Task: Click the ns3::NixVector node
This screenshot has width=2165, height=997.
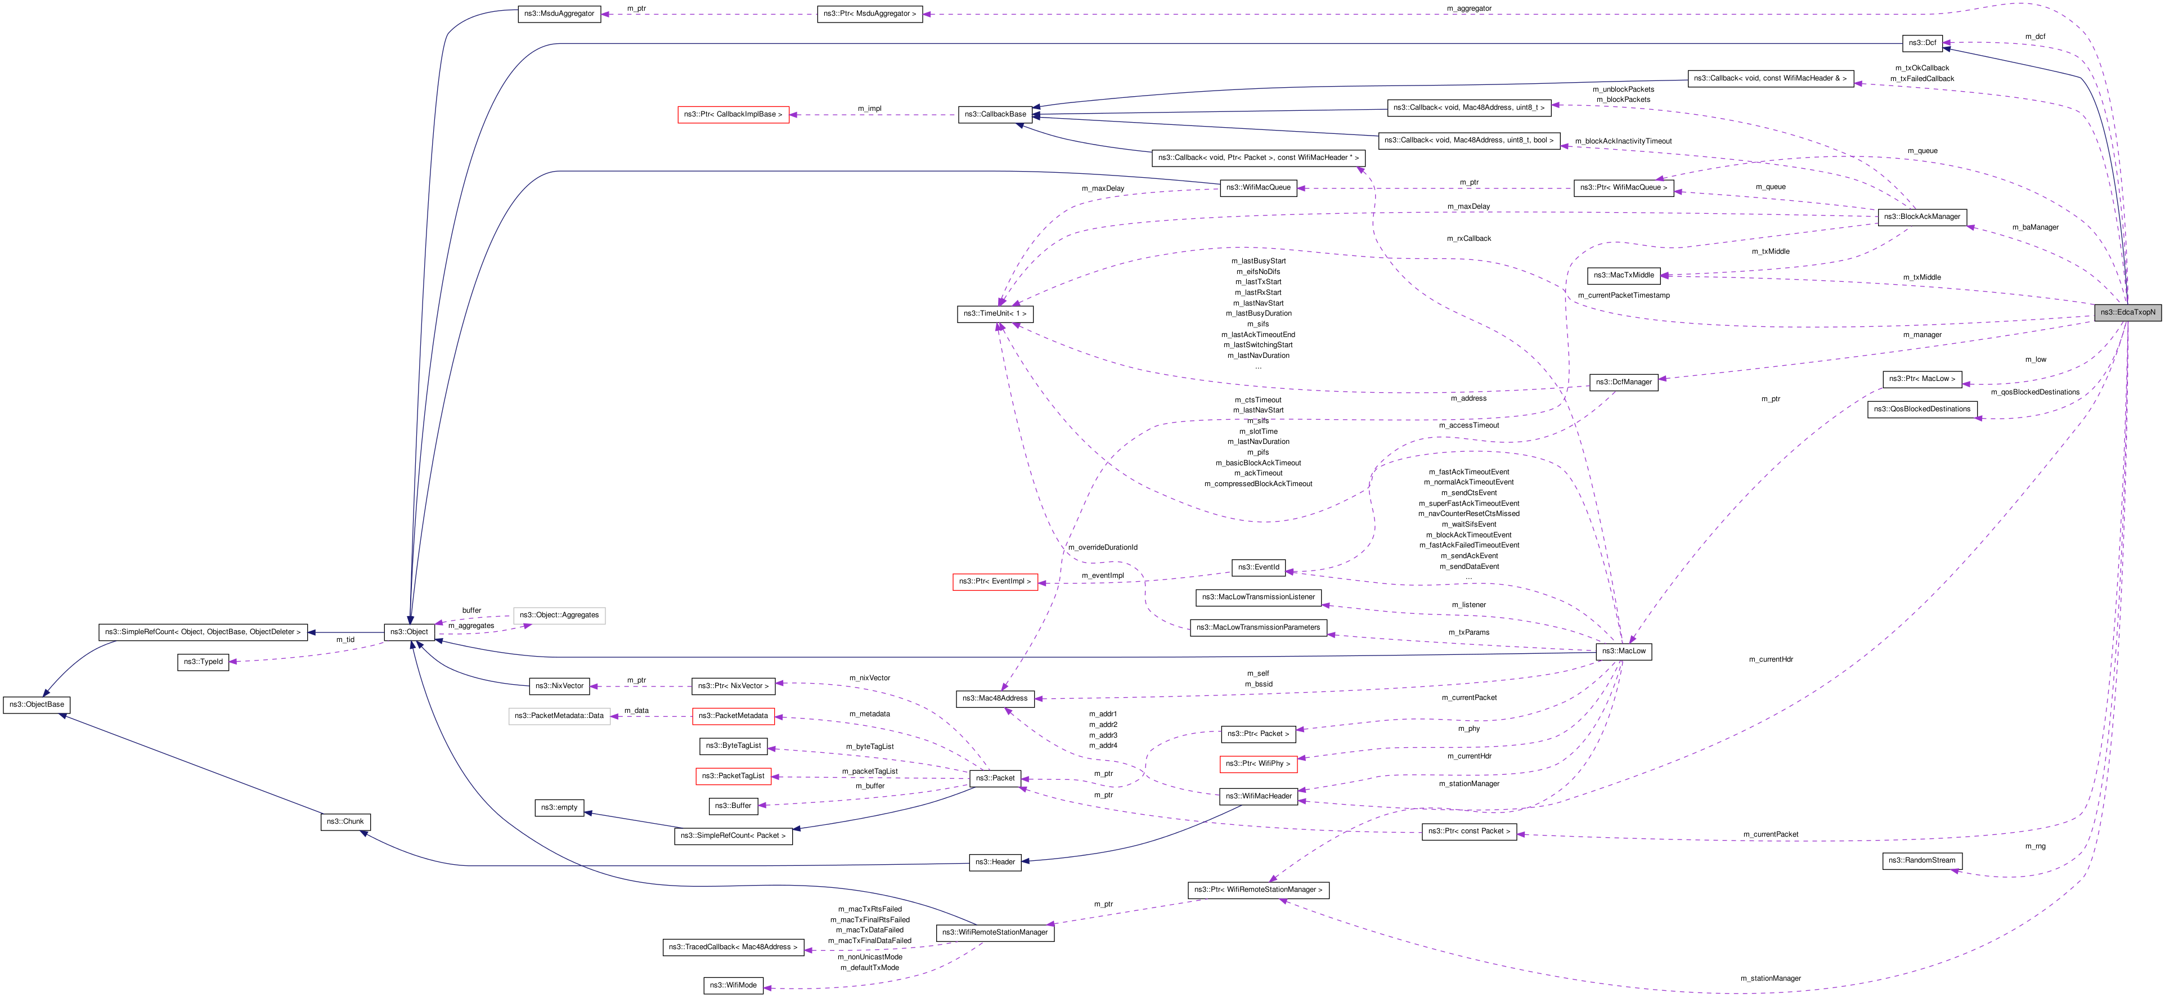Action: [x=559, y=686]
